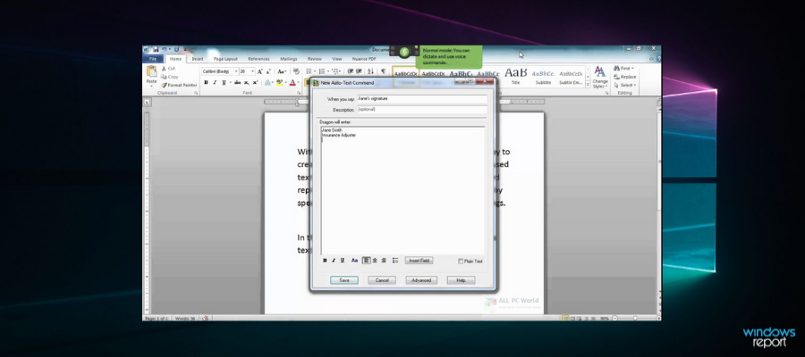The width and height of the screenshot is (805, 357).
Task: Activate Format Painter
Action: [x=179, y=85]
